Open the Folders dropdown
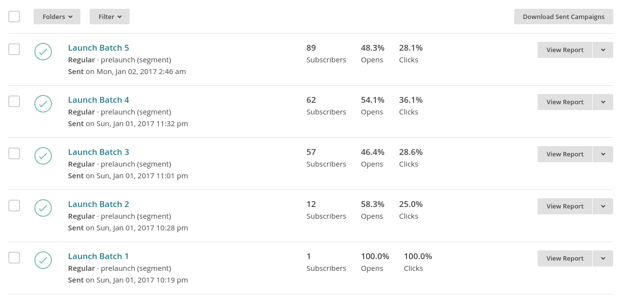This screenshot has height=302, width=620. coord(57,16)
